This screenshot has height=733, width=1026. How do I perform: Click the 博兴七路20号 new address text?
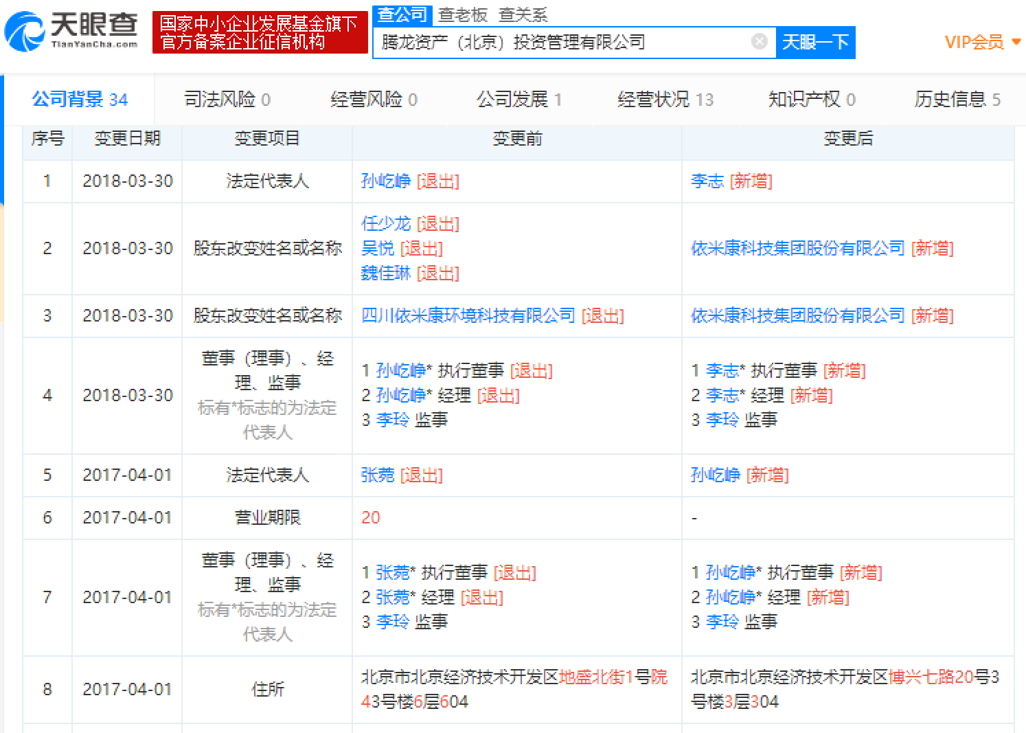pyautogui.click(x=939, y=677)
